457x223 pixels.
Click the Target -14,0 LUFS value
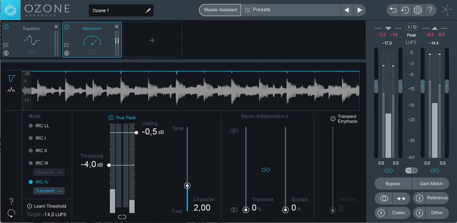[54, 215]
